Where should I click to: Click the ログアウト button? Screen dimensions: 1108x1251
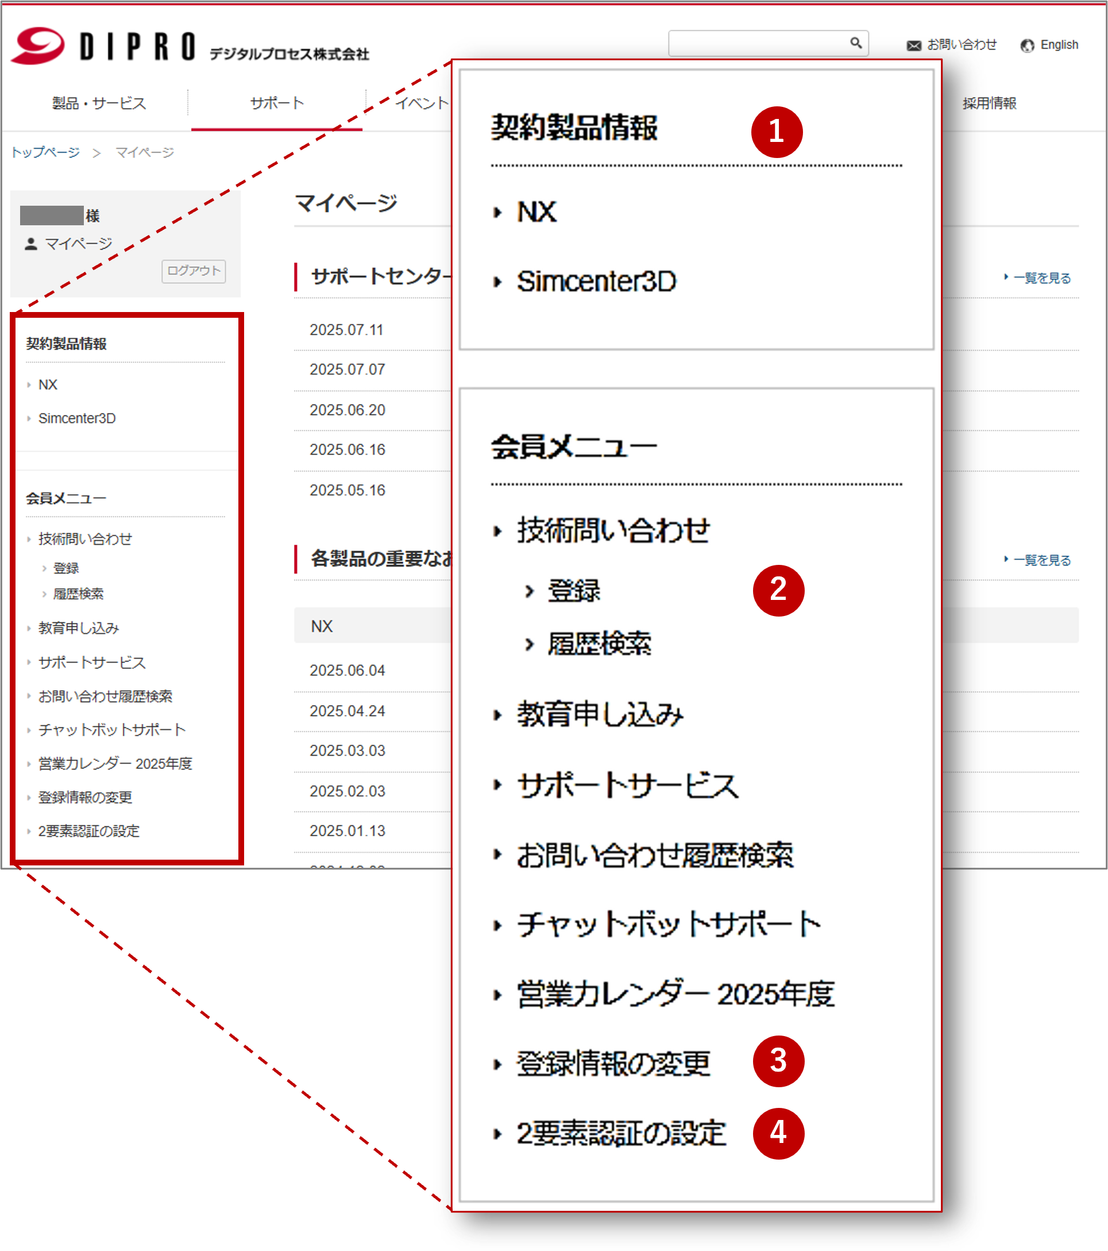tap(194, 271)
